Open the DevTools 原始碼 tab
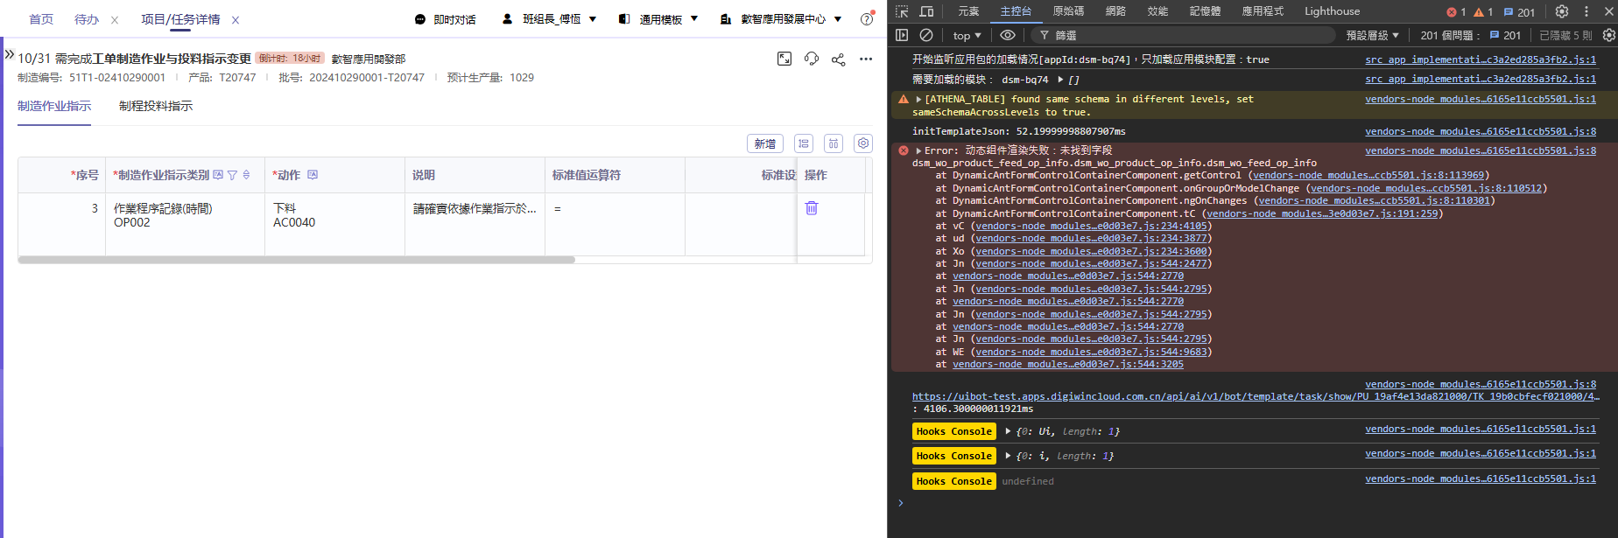This screenshot has height=538, width=1618. coord(1068,11)
